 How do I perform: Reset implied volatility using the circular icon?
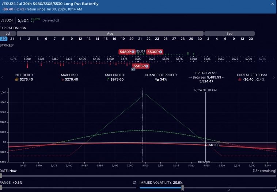pos(135,183)
